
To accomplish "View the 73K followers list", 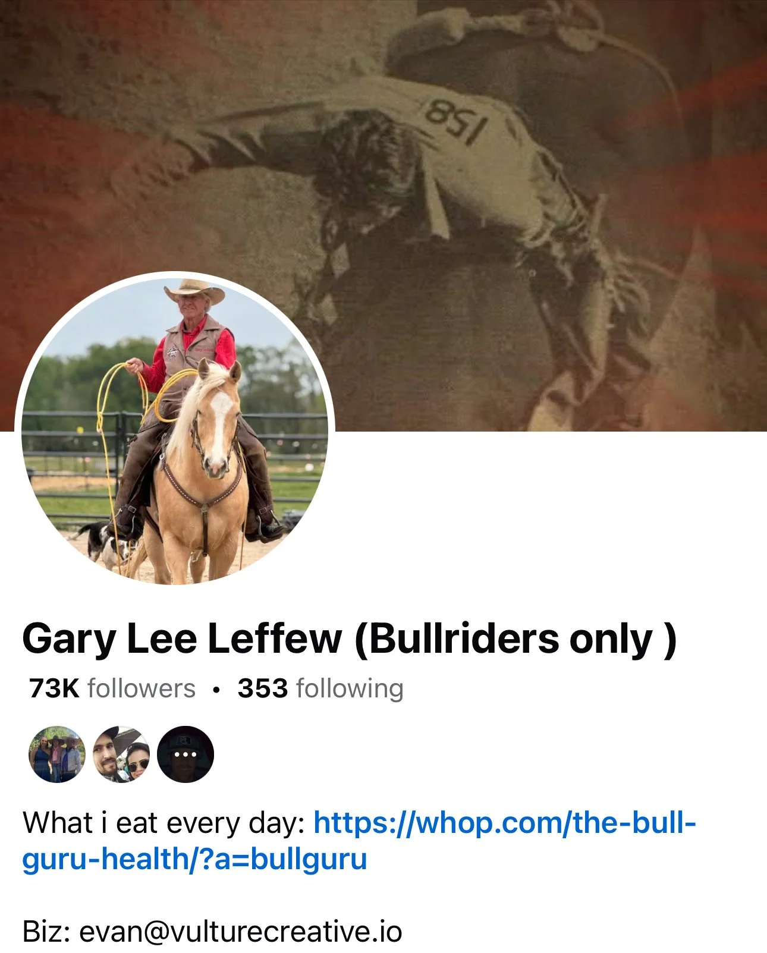I will click(112, 688).
